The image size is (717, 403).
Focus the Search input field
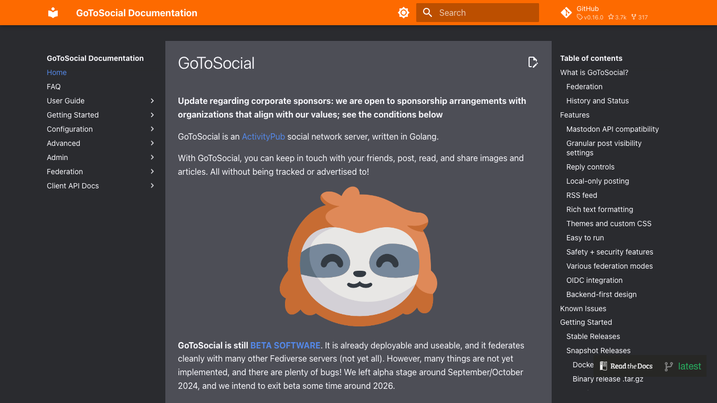[x=478, y=13]
